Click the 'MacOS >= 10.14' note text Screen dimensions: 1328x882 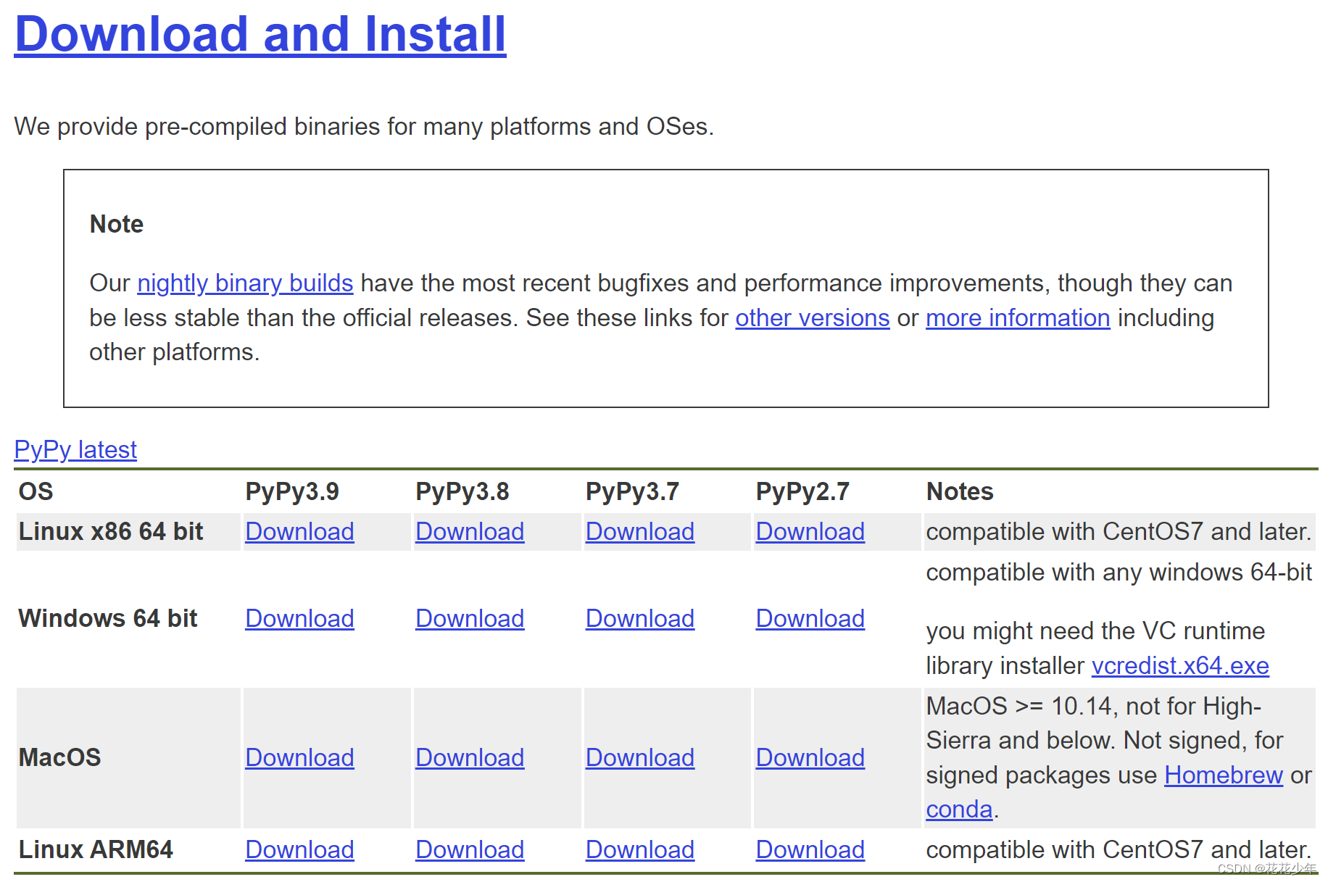point(1119,757)
